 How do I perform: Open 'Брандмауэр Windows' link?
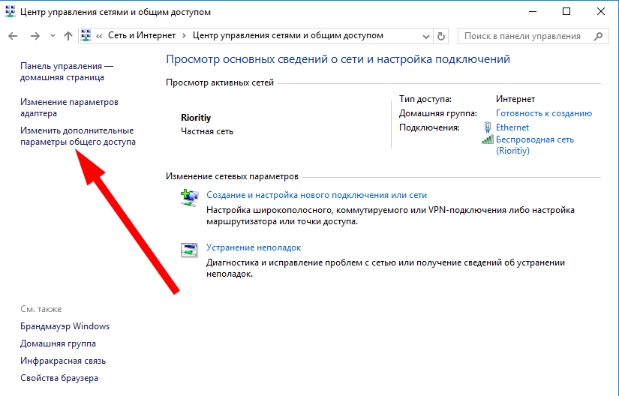[x=65, y=326]
